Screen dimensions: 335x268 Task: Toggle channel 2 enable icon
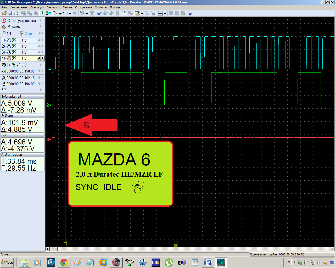(9, 46)
